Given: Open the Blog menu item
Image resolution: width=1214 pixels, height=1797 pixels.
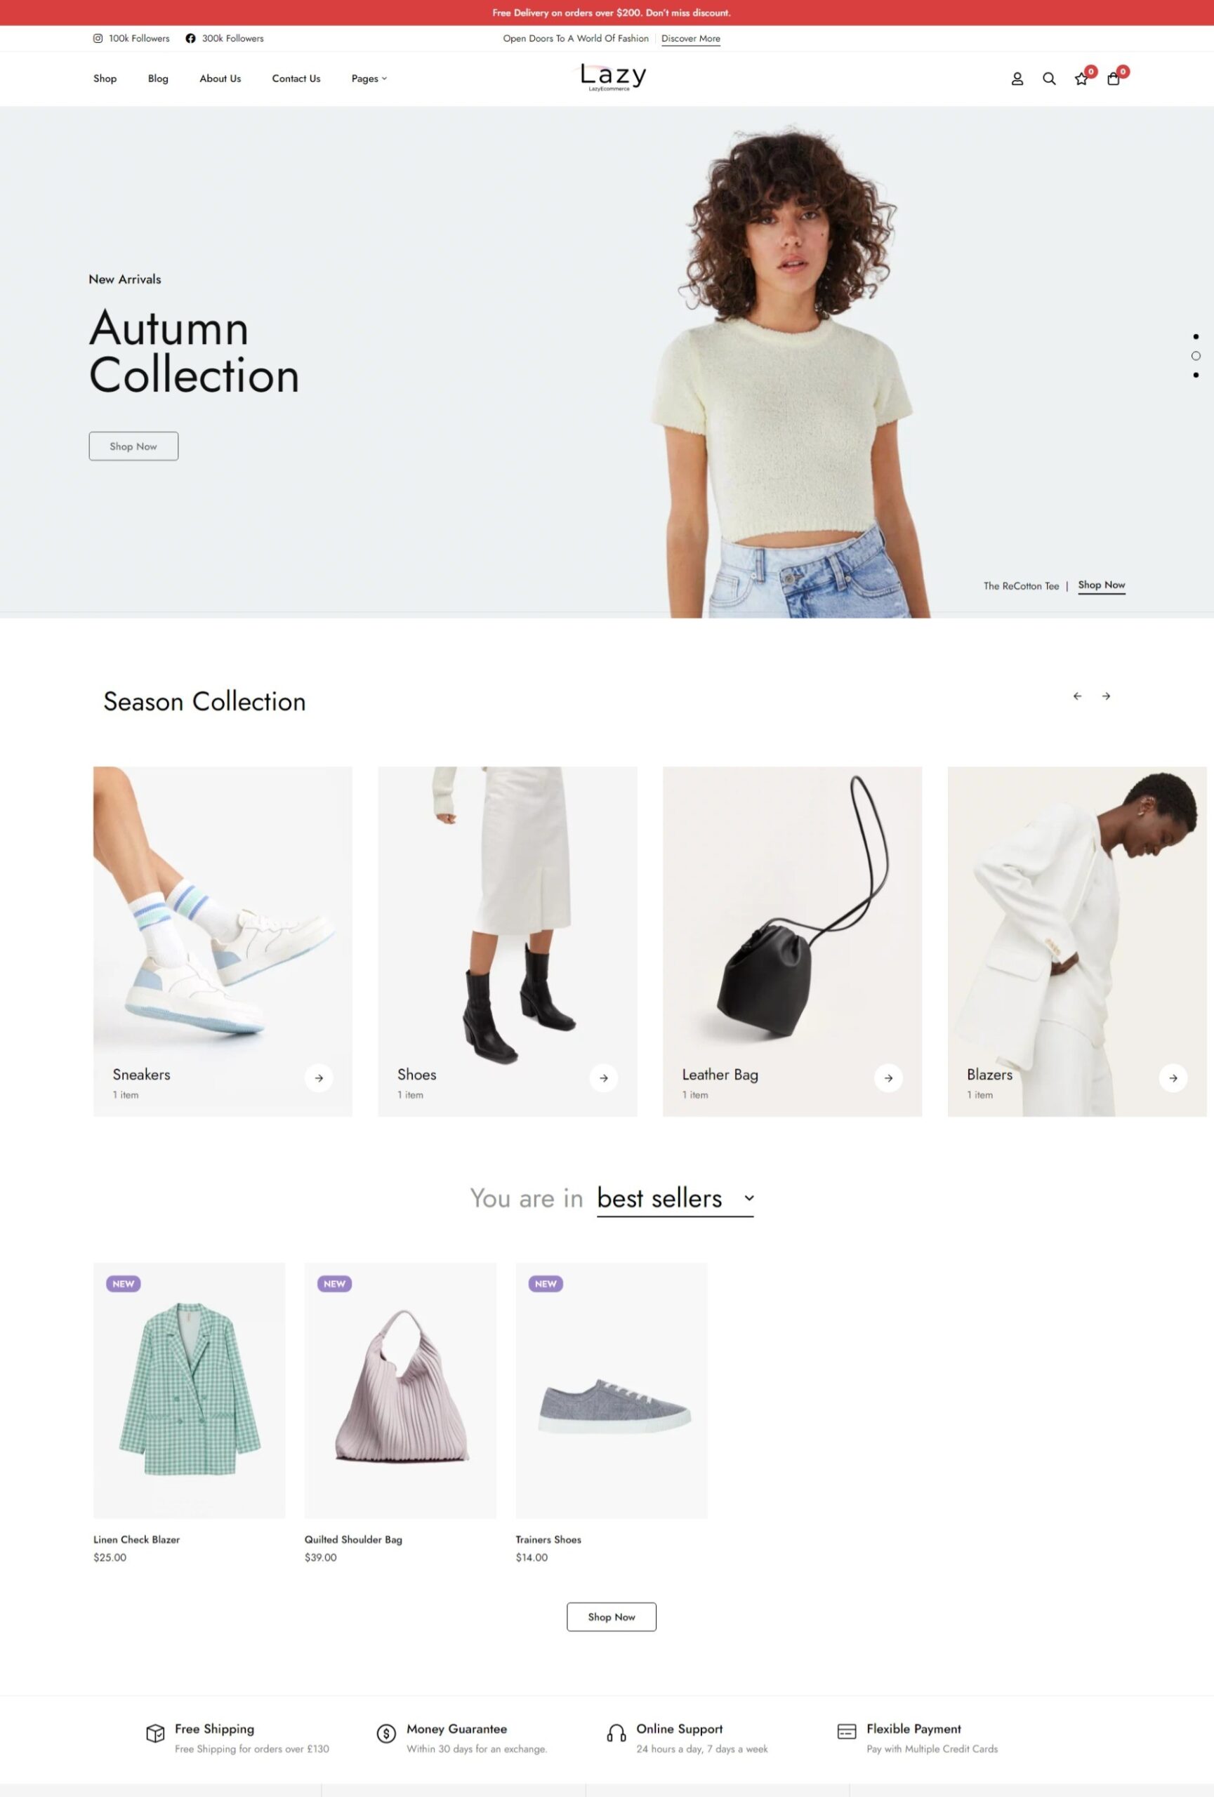Looking at the screenshot, I should [158, 79].
